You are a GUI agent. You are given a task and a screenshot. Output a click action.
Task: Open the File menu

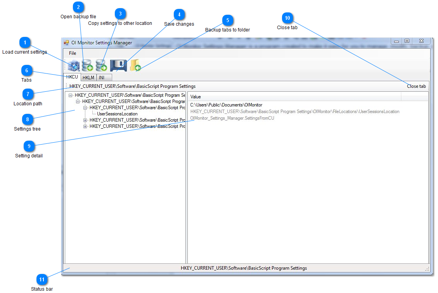point(73,53)
